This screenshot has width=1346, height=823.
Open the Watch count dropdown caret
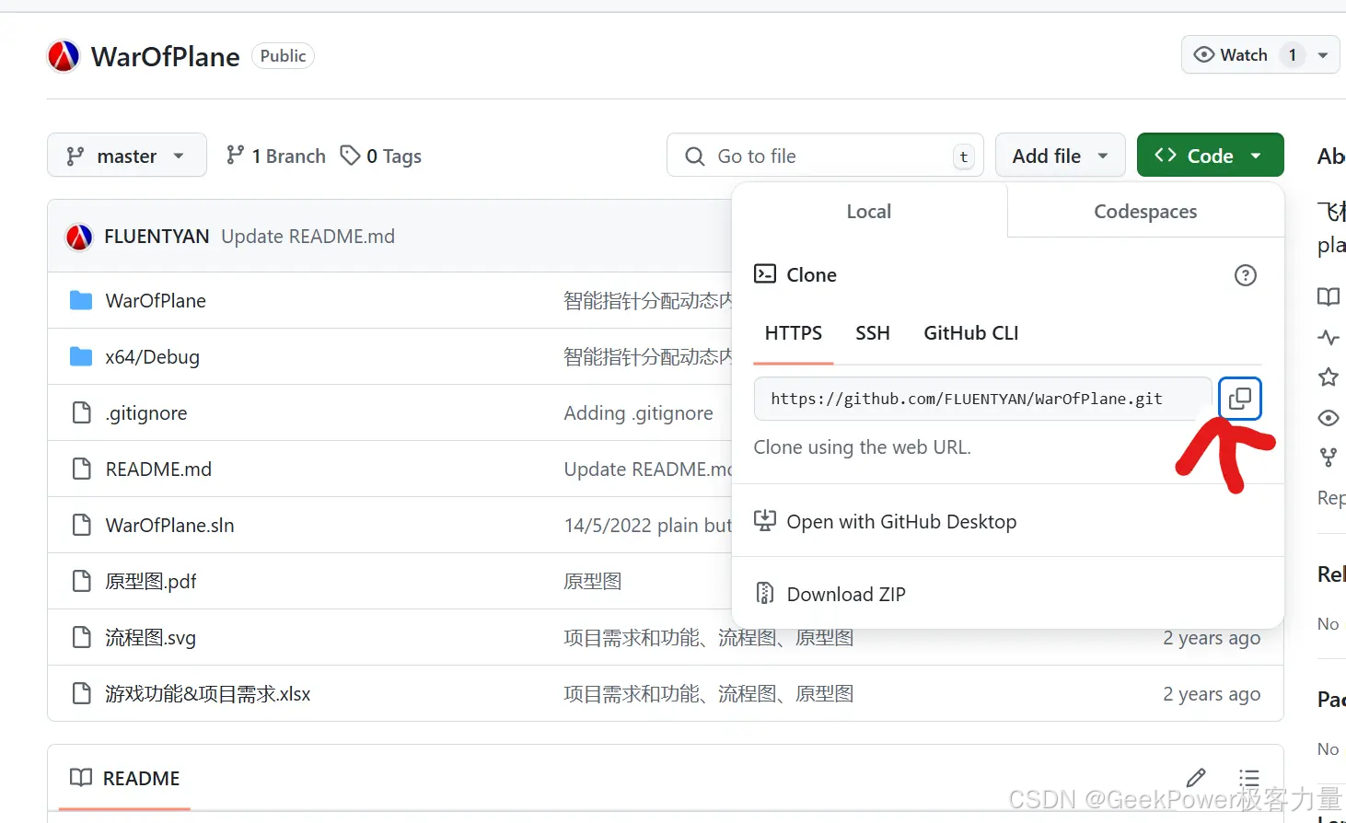1323,54
